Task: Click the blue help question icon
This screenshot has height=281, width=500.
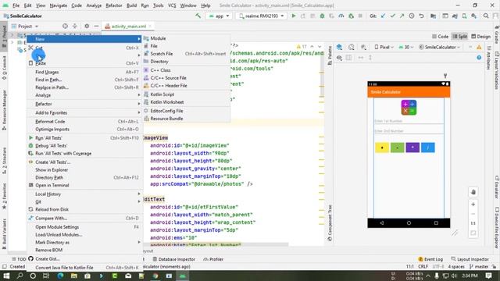Action: 479,58
